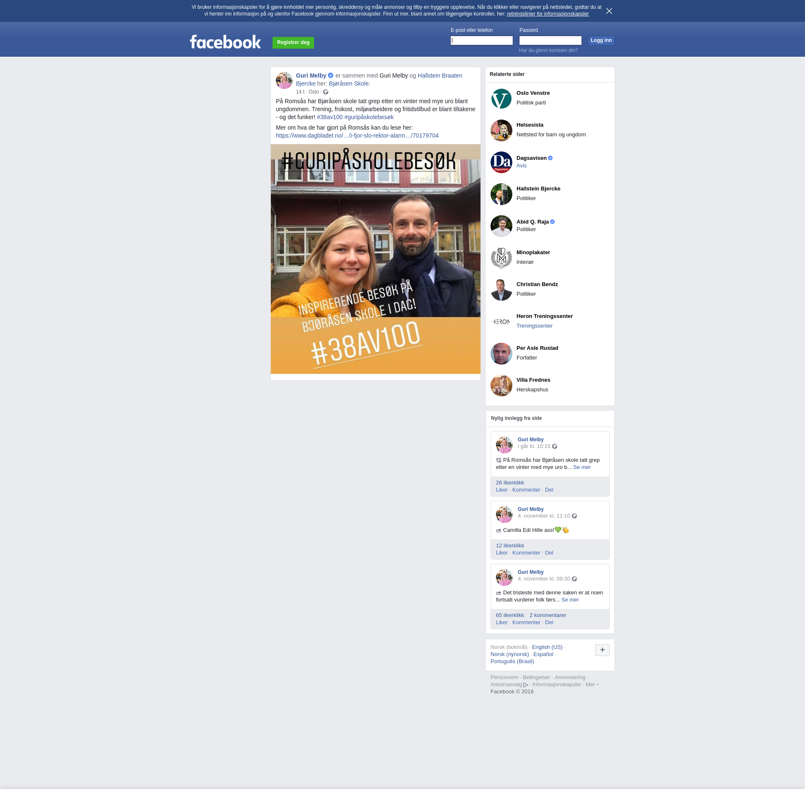Open the #GURIPÅSKOLEBESØK post photo
Screen dimensions: 805x789
(376, 259)
